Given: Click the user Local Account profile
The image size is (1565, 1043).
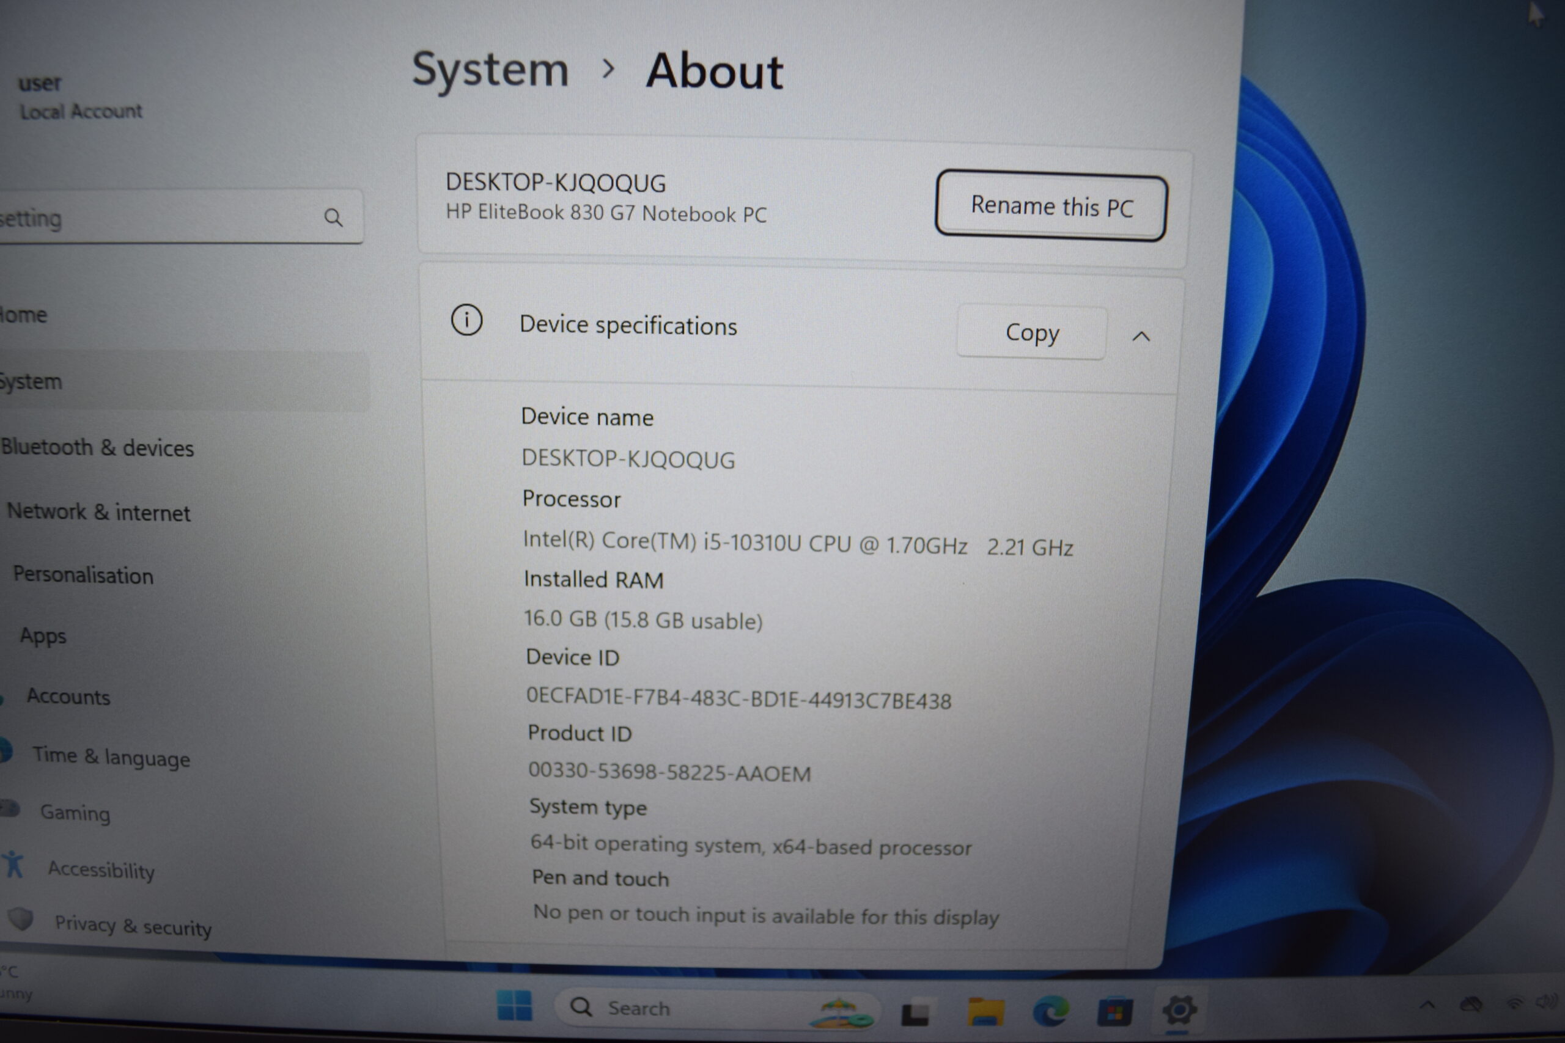Looking at the screenshot, I should coord(80,97).
